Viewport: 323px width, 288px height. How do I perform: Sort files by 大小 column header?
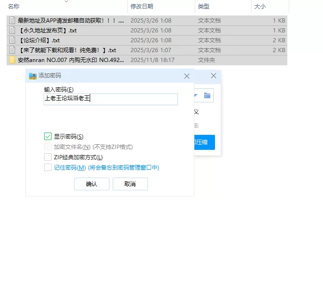point(260,7)
